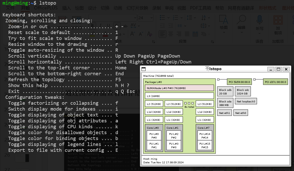Toggle bold formatting in PowerPoint ribbon
Image resolution: width=294 pixels, height=171 pixels.
pyautogui.click(x=92, y=26)
